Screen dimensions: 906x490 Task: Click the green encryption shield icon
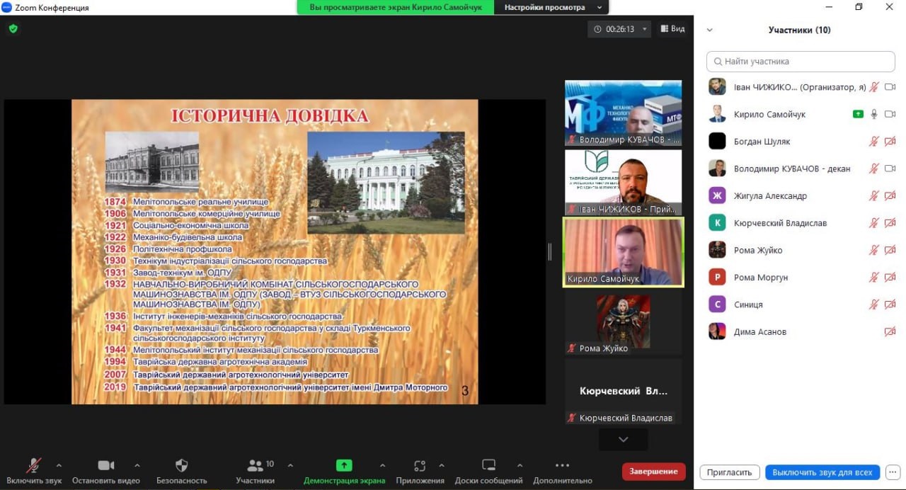tap(13, 29)
